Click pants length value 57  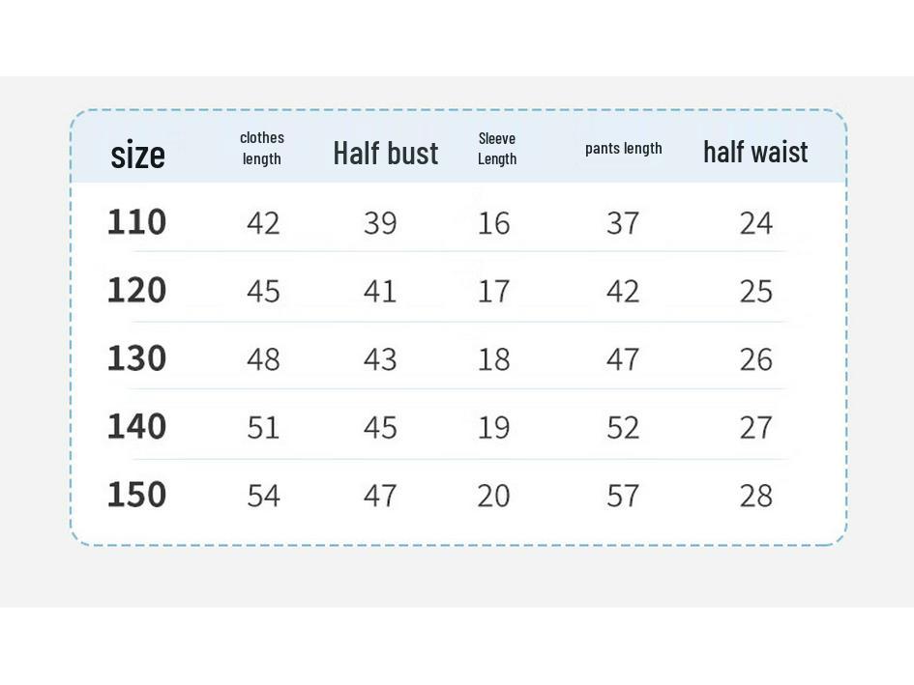pyautogui.click(x=623, y=496)
